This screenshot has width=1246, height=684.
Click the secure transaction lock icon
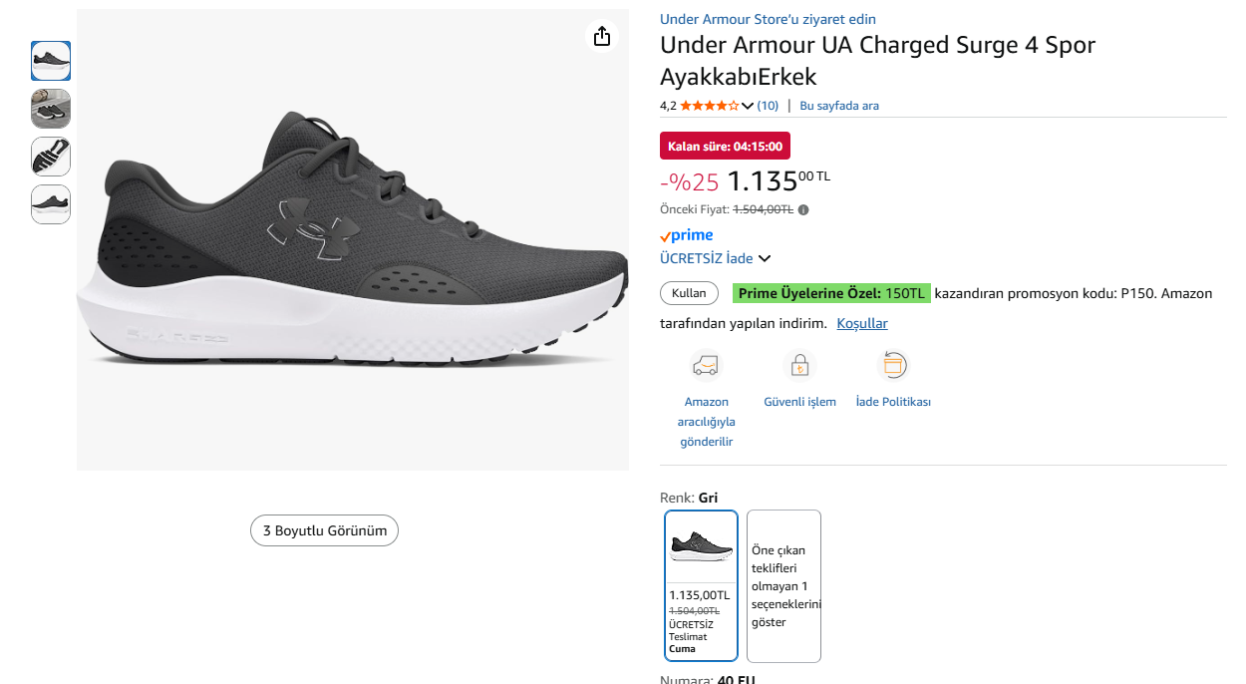coord(799,366)
